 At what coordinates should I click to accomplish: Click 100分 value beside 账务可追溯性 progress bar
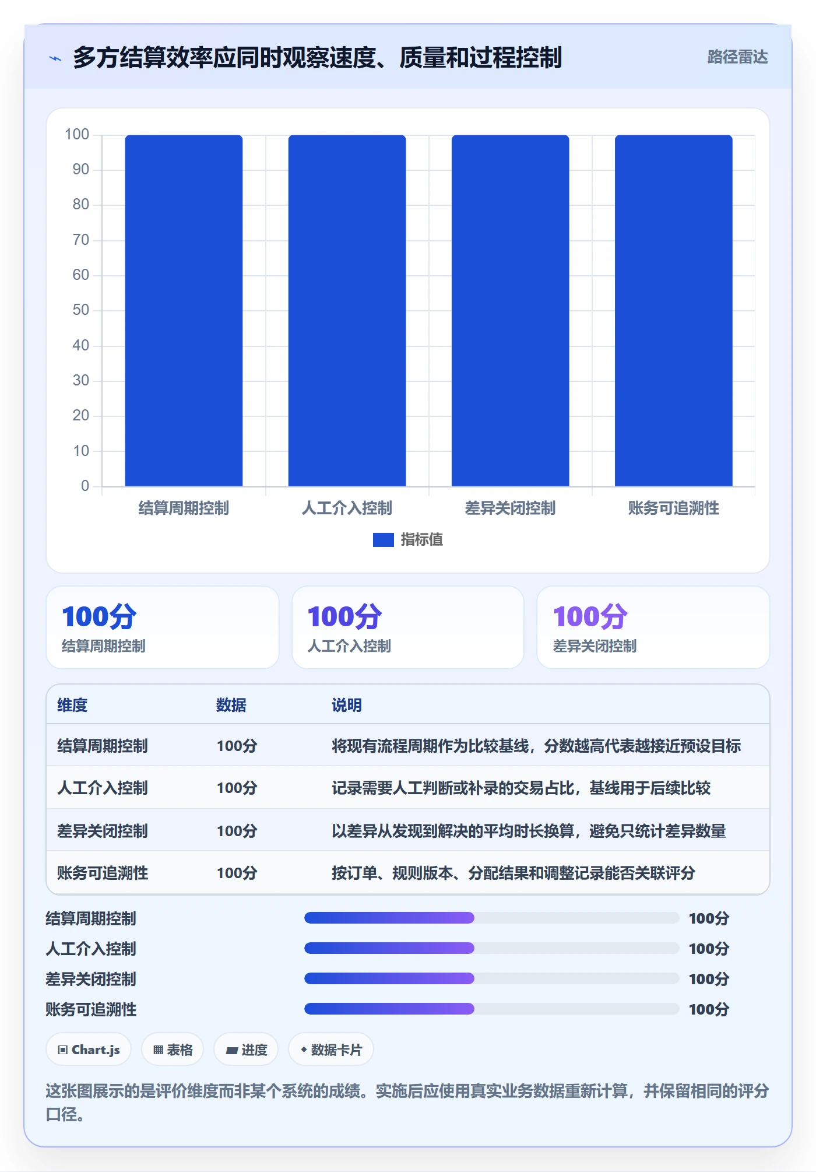tap(709, 1009)
